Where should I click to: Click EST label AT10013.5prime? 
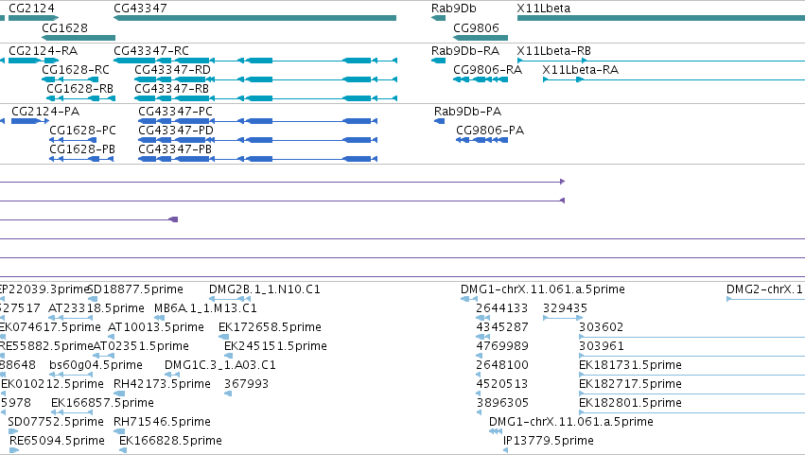(x=156, y=327)
